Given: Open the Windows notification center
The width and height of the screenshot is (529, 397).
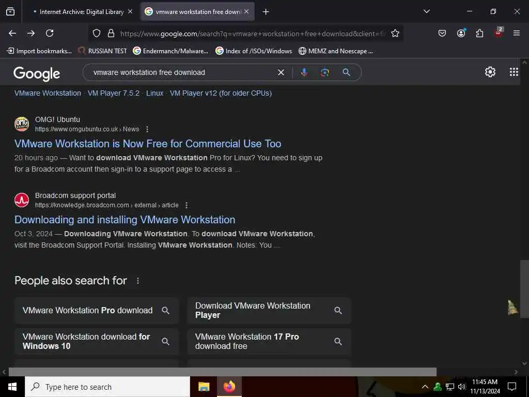Looking at the screenshot, I should click(512, 387).
